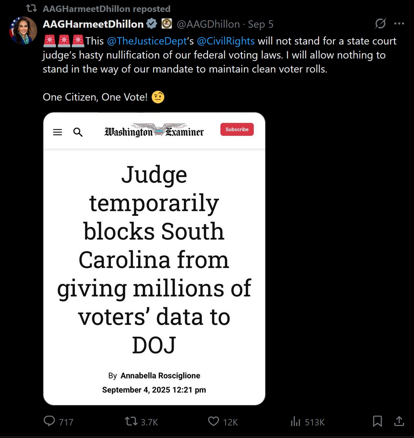
Task: Share the post via upload arrow icon
Action: tap(399, 421)
